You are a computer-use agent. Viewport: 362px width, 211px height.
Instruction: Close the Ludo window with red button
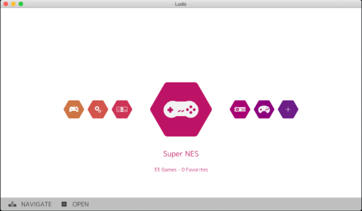[x=6, y=4]
